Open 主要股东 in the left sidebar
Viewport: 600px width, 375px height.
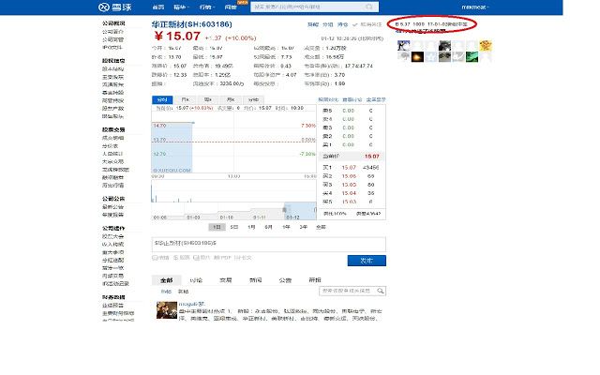[x=112, y=77]
